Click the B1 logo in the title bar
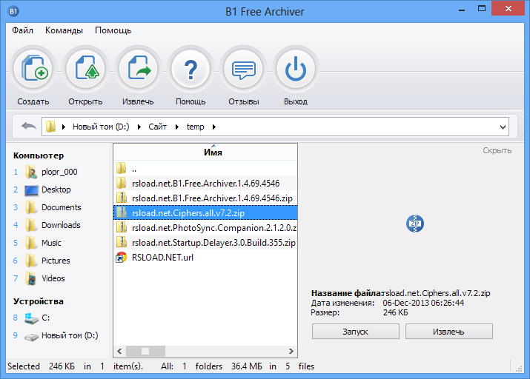The width and height of the screenshot is (530, 379). point(13,12)
